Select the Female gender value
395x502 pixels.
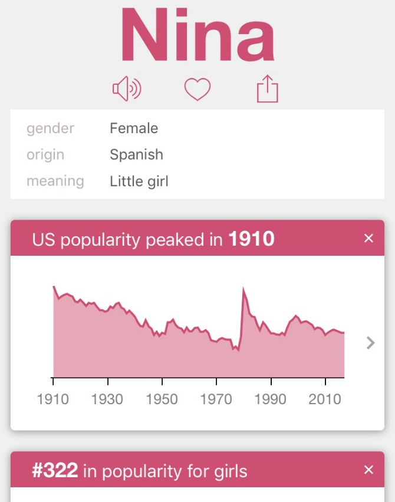point(134,128)
